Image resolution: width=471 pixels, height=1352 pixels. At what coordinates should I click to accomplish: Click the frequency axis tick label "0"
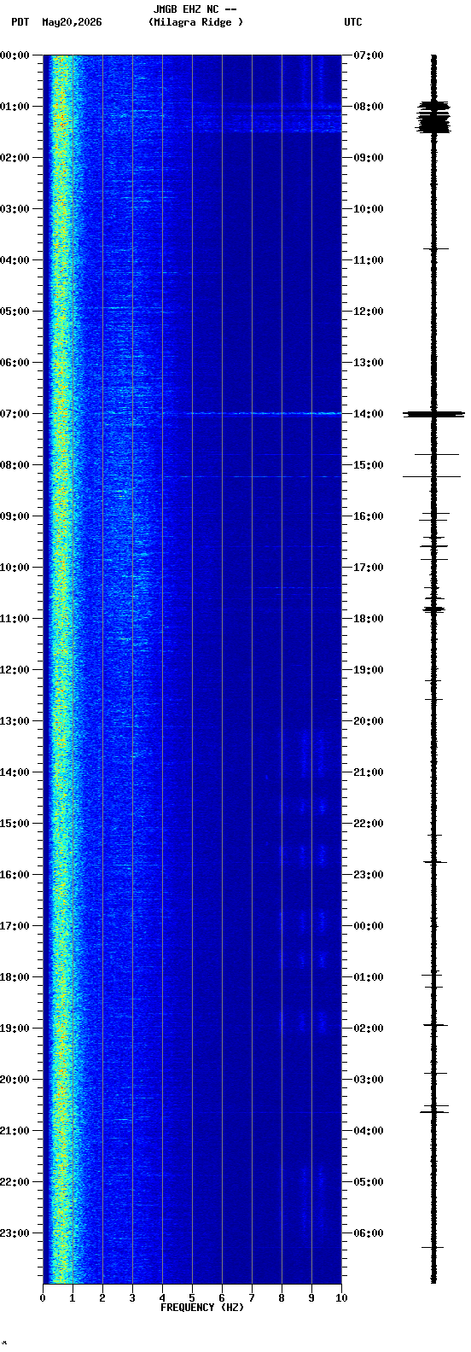(43, 1298)
